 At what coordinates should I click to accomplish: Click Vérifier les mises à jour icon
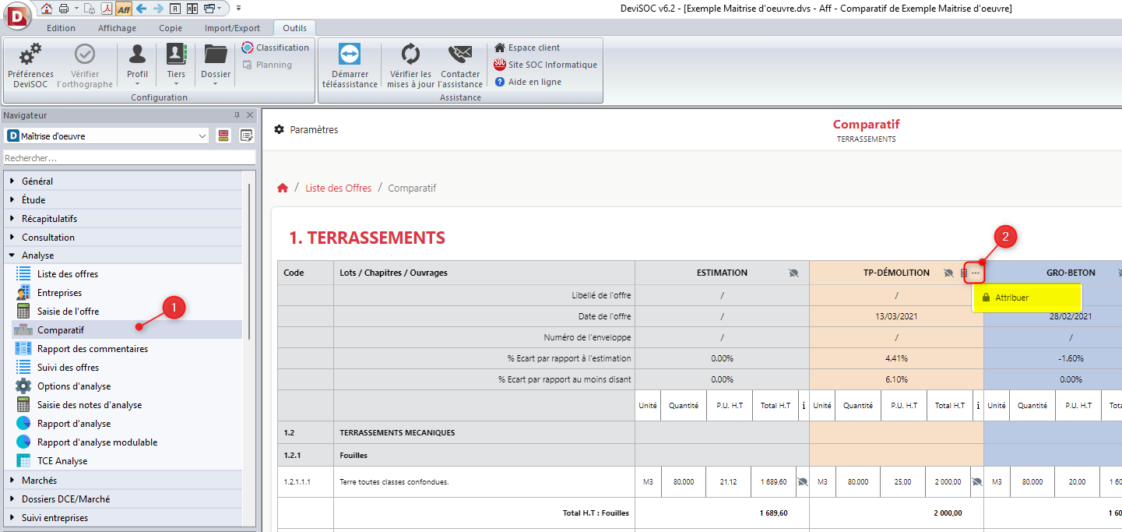(410, 55)
